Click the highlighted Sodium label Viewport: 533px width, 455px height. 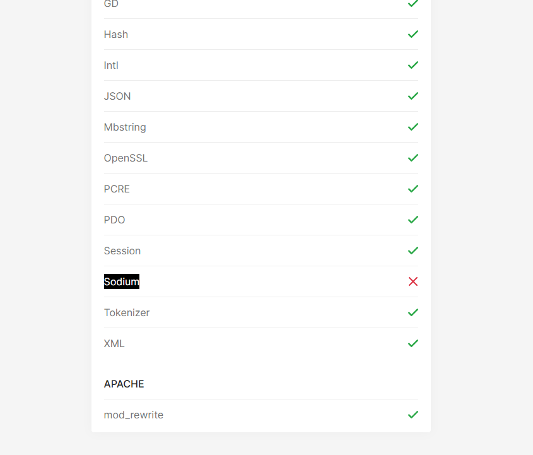pos(122,281)
